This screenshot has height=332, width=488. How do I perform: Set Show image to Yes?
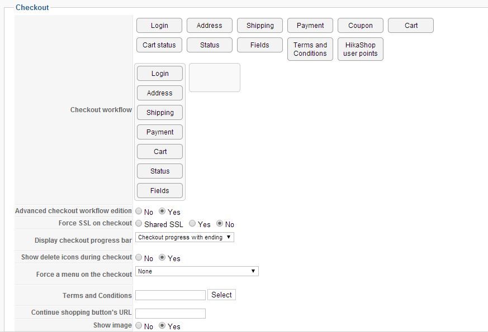click(x=162, y=325)
